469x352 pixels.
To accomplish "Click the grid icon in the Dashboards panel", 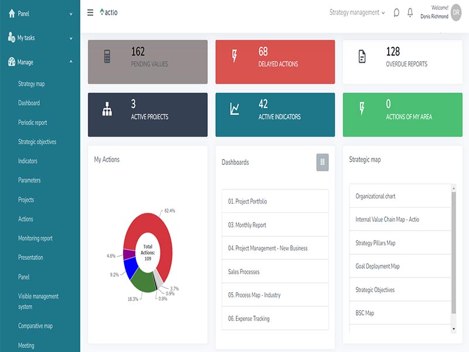I will pos(321,163).
